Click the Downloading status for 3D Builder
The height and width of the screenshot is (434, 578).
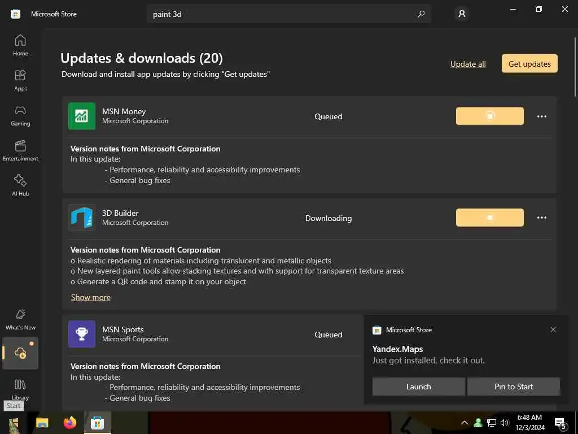pyautogui.click(x=329, y=218)
